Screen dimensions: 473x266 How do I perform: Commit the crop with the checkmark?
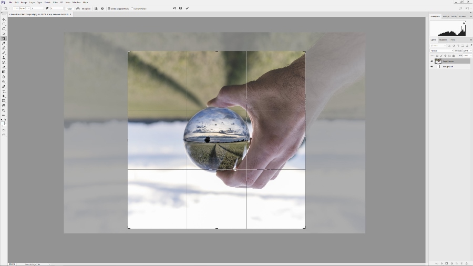pyautogui.click(x=187, y=8)
